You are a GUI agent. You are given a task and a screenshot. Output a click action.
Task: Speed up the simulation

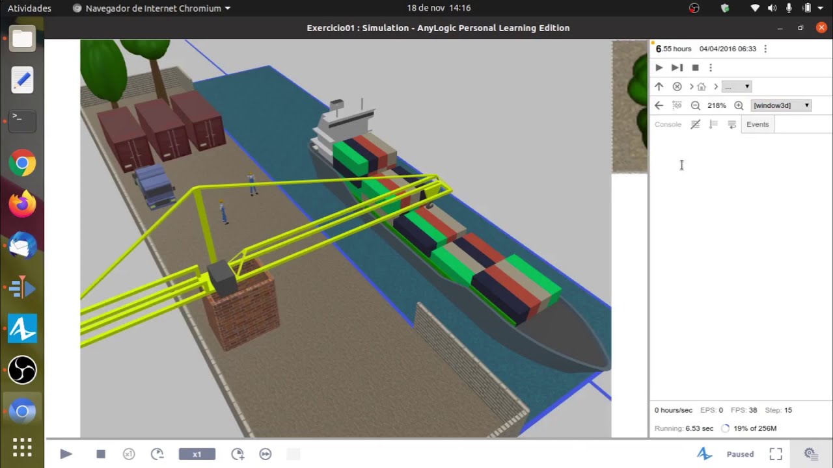point(238,454)
